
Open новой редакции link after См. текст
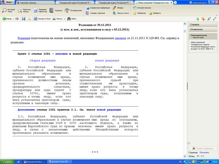pyautogui.click(x=109, y=110)
